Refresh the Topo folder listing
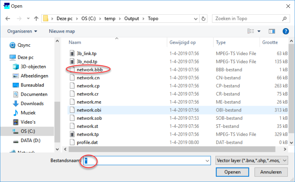295x182 pixels. (203, 18)
